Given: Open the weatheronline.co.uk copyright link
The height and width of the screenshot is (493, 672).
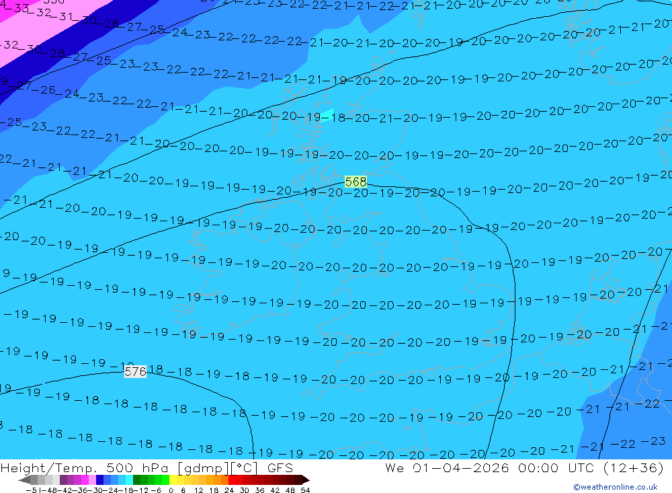Looking at the screenshot, I should [616, 487].
